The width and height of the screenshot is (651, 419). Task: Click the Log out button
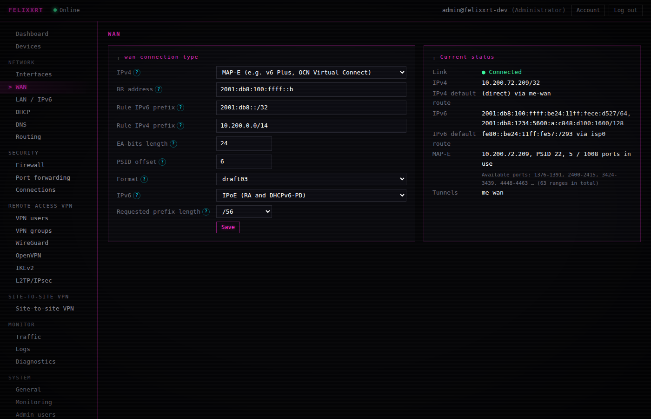tap(625, 10)
